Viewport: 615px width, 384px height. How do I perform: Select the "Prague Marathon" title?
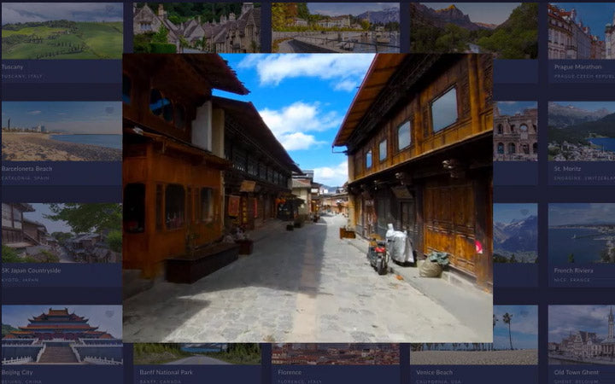click(577, 67)
